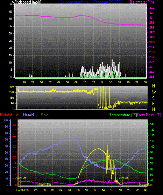Screen dimensions: 163x195
Task: Click the rainfall axis value '0.7'
Action: pyautogui.click(x=15, y=147)
